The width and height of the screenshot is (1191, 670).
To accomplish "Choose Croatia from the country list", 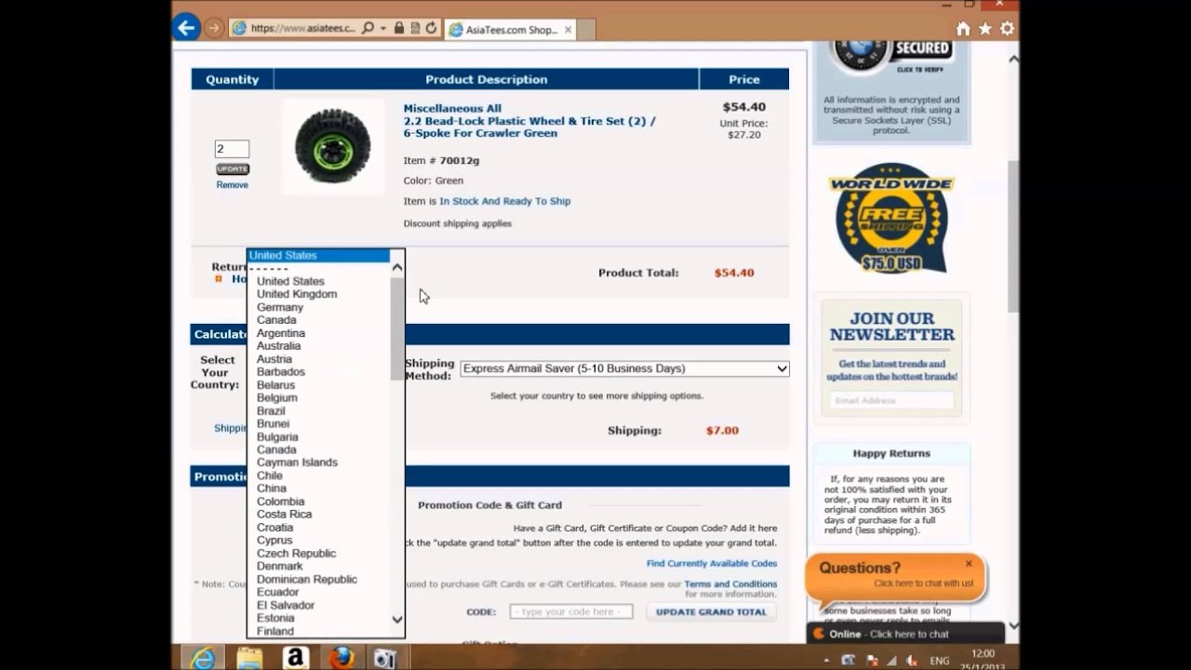I will [275, 528].
